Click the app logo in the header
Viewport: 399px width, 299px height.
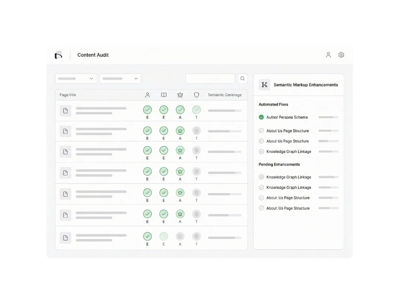[x=59, y=55]
